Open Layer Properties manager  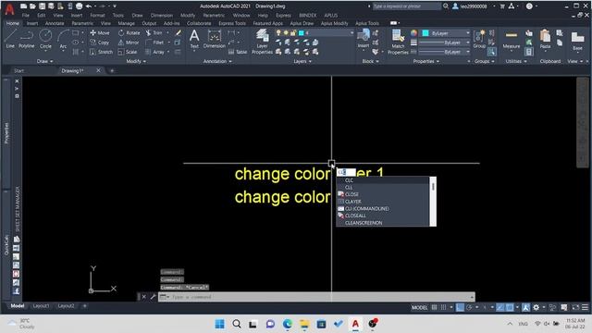[262, 42]
